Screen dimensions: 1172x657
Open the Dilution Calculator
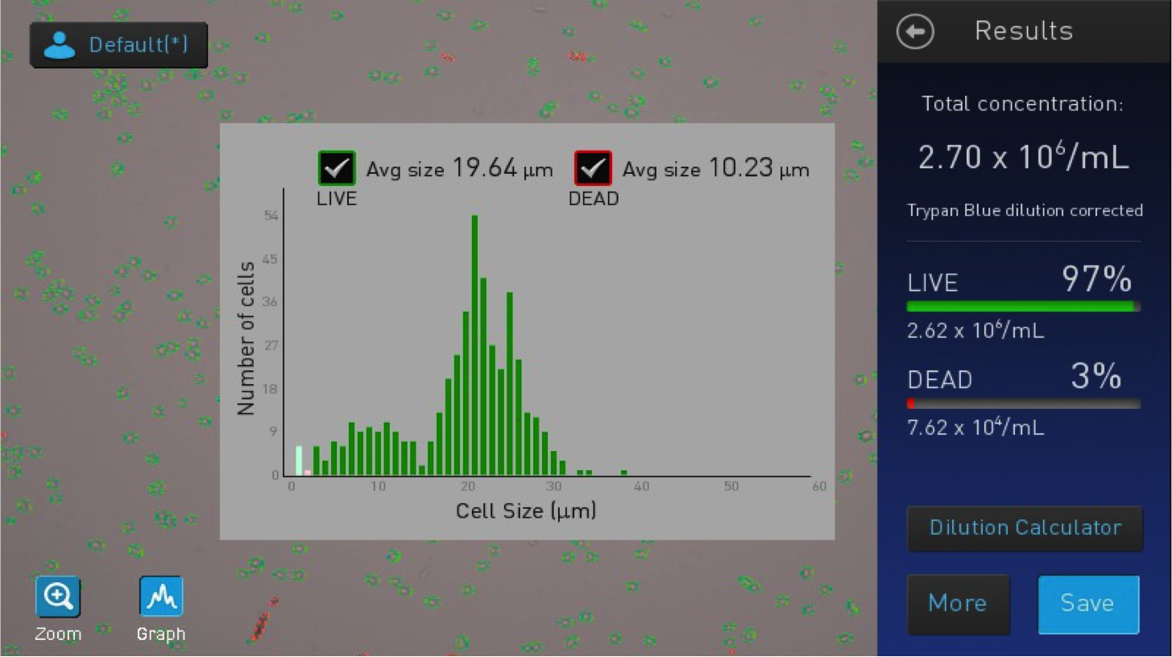1025,528
